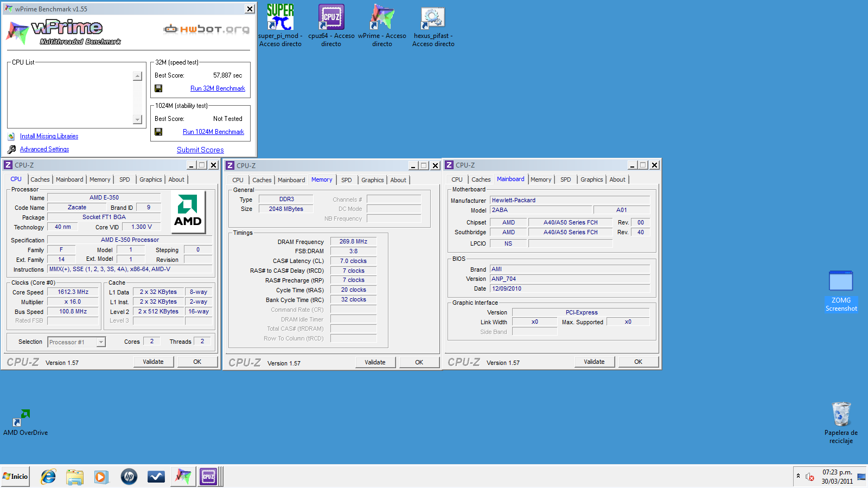Open the wPrime desktop shortcut
Image resolution: width=868 pixels, height=488 pixels.
(382, 25)
